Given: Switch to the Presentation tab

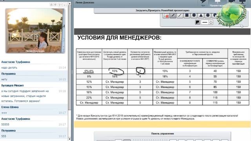Looking at the screenshot, I should (x=217, y=3).
